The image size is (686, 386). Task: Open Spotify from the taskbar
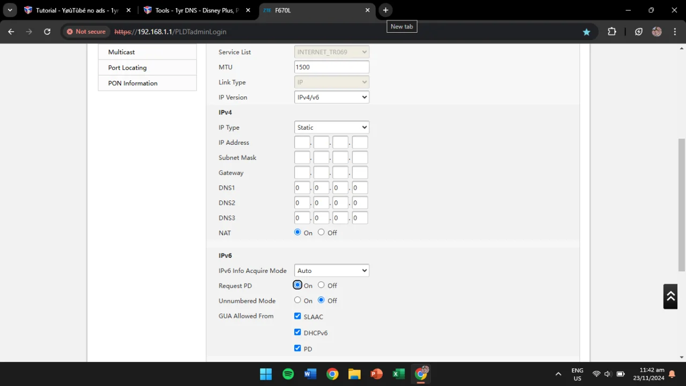click(288, 374)
